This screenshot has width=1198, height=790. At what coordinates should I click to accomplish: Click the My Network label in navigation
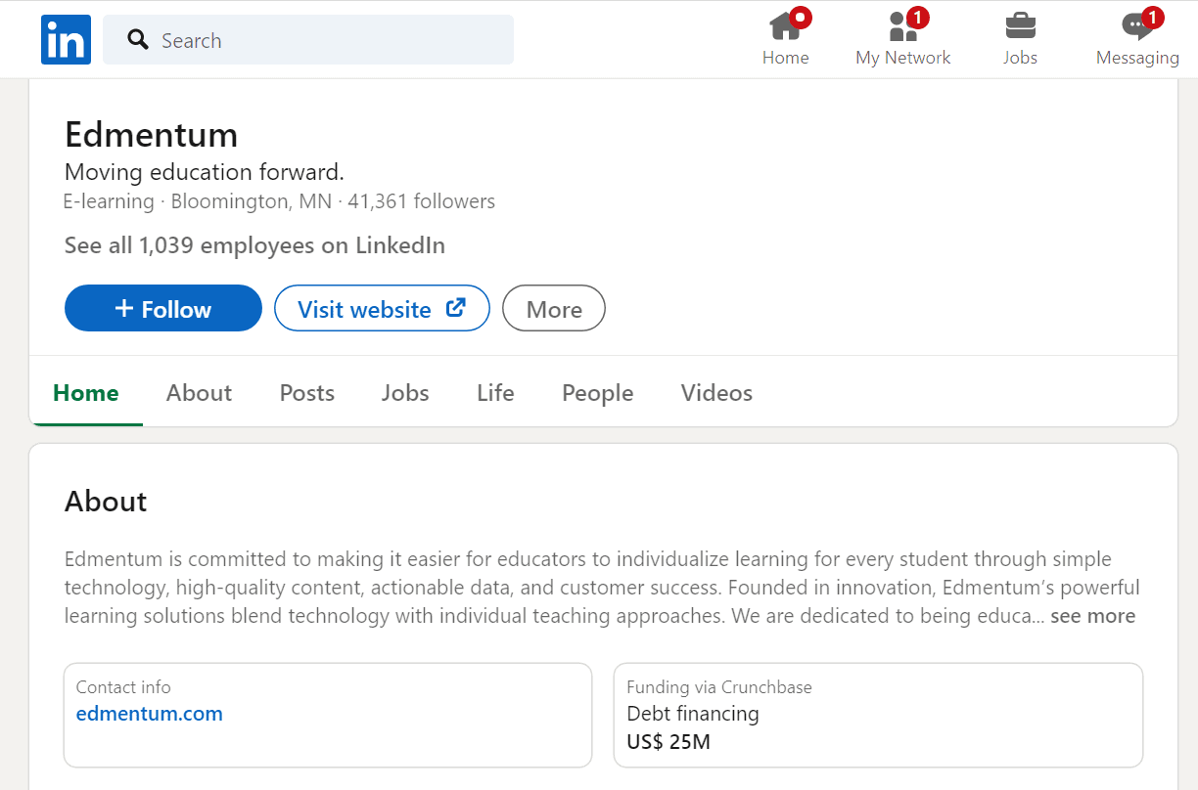pos(902,58)
